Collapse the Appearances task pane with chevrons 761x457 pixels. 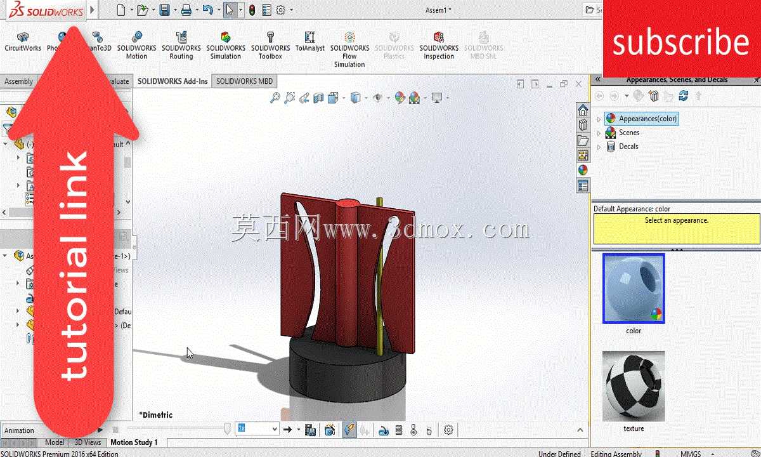tap(597, 80)
